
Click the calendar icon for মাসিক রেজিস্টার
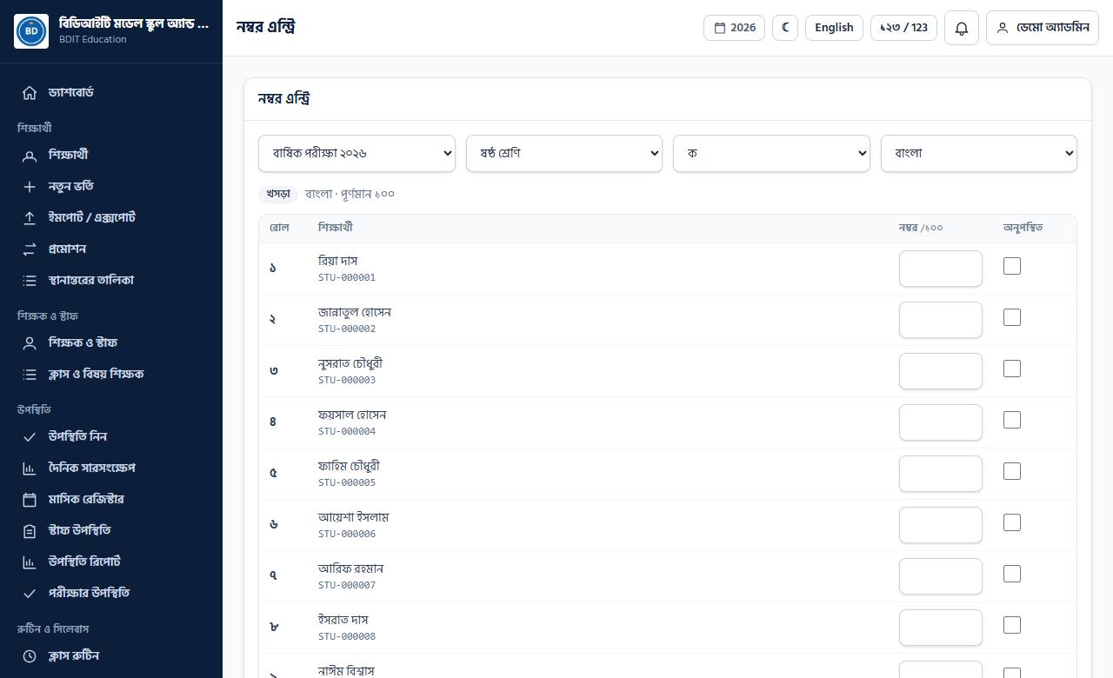[x=30, y=499]
